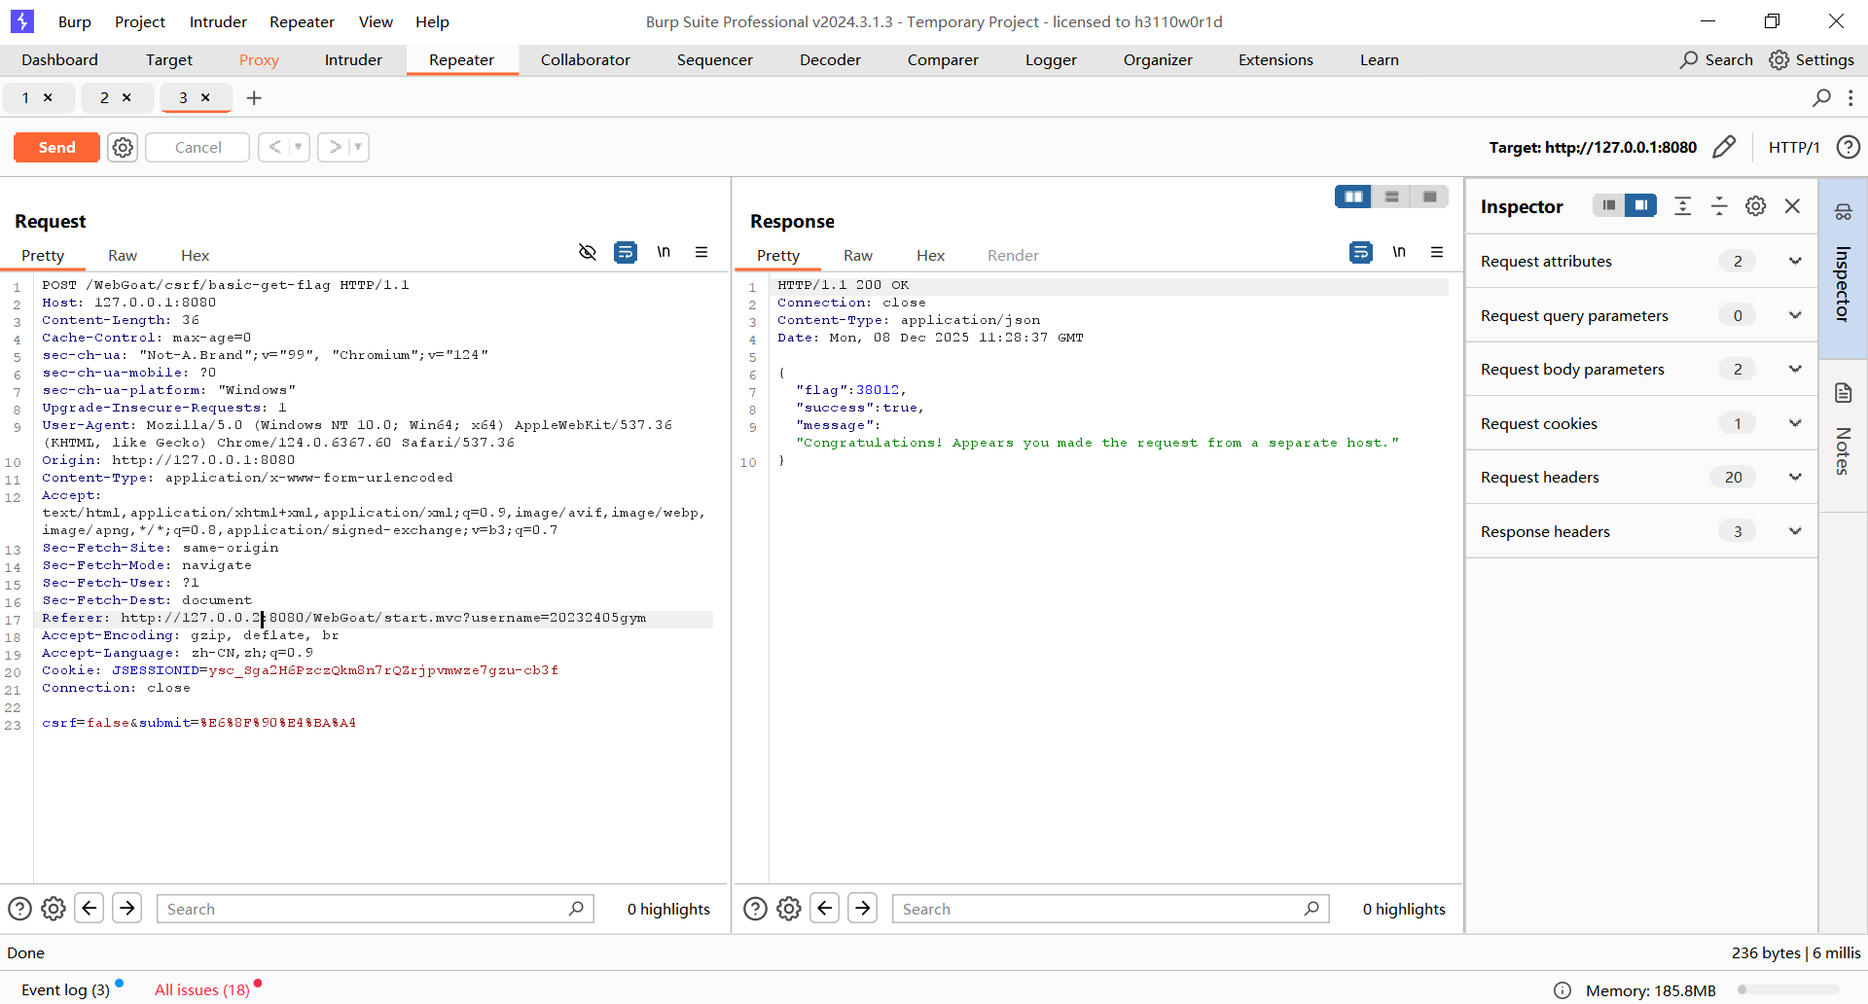Open history dropdown beside forward arrow
The height and width of the screenshot is (1004, 1868).
358,147
